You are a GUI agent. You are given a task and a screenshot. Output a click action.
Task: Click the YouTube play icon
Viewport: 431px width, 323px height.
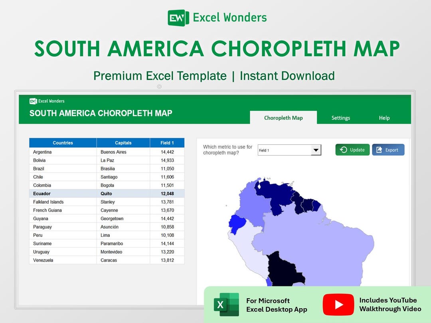338,304
